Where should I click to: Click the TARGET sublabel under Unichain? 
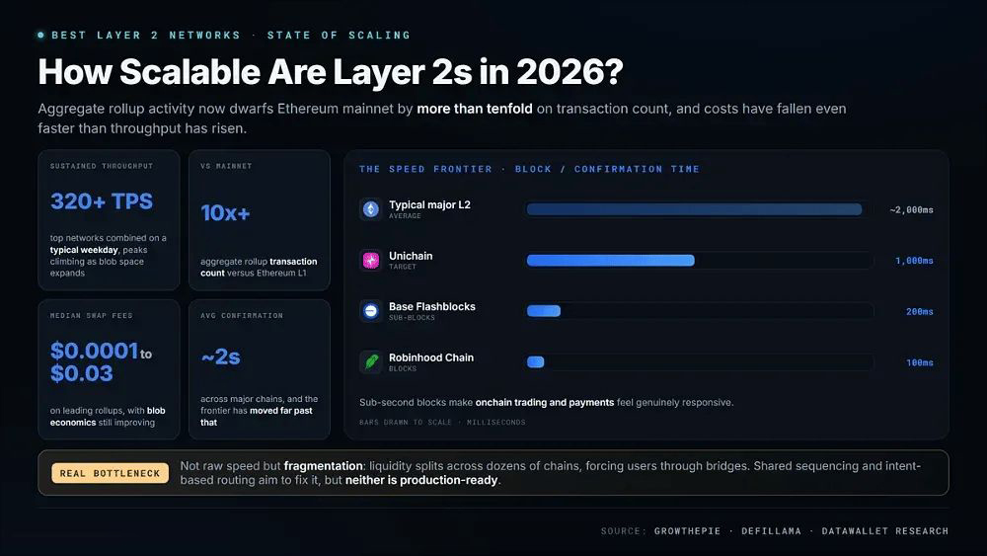(x=403, y=267)
